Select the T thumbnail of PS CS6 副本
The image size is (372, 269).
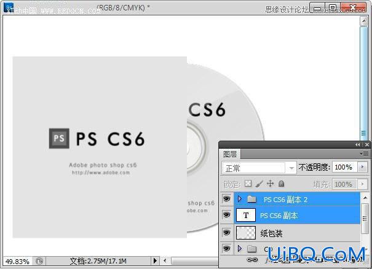click(246, 215)
